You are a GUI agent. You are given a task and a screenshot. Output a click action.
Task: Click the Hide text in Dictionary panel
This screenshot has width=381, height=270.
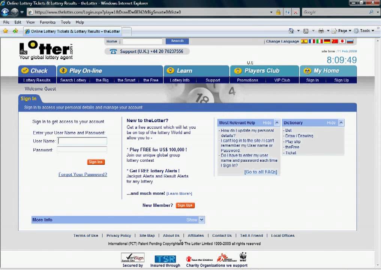pos(331,123)
